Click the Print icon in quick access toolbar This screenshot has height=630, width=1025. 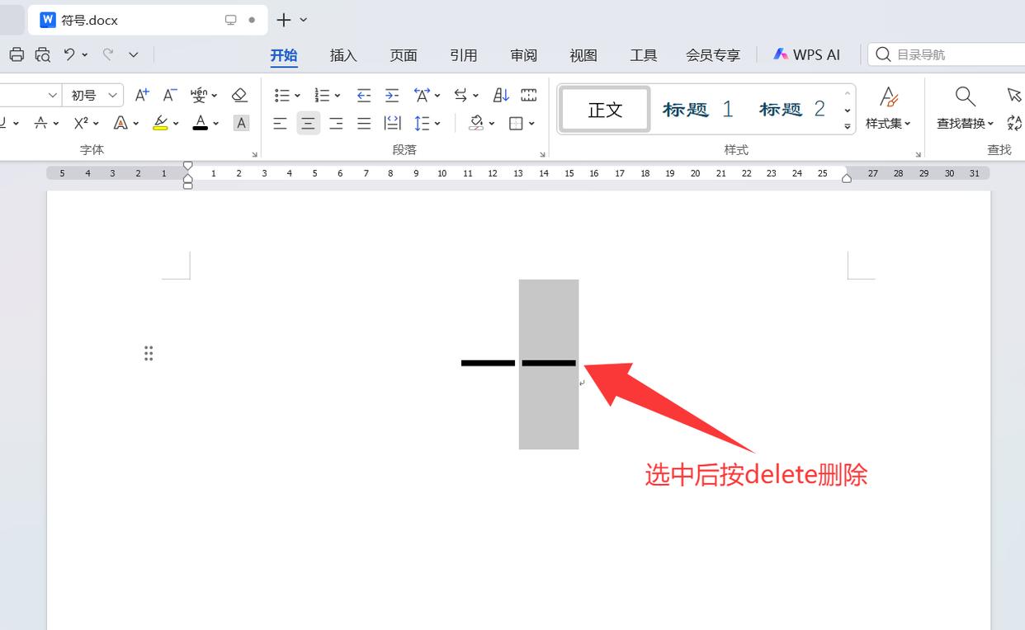[17, 54]
